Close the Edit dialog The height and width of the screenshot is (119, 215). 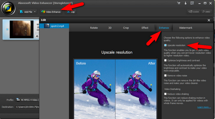[209, 20]
